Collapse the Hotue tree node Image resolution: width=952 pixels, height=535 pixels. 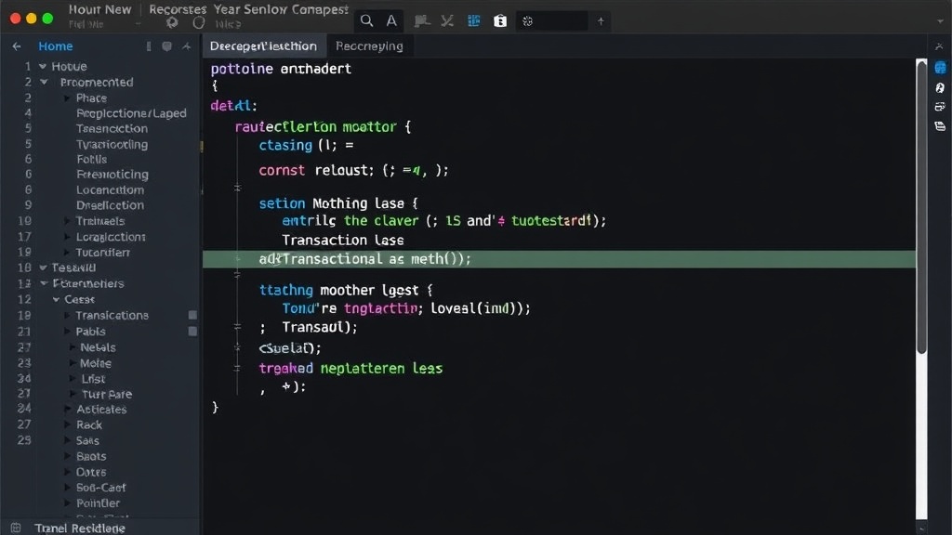[43, 66]
